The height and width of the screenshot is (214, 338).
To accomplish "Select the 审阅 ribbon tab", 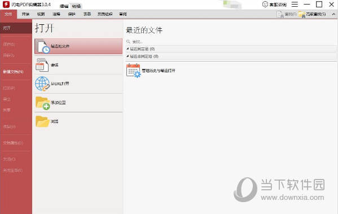I will click(123, 14).
